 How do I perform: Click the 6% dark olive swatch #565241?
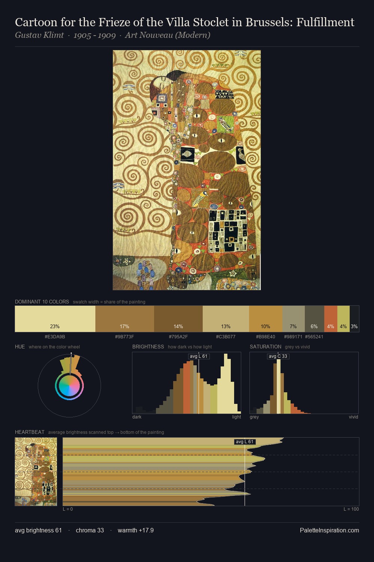pos(315,319)
